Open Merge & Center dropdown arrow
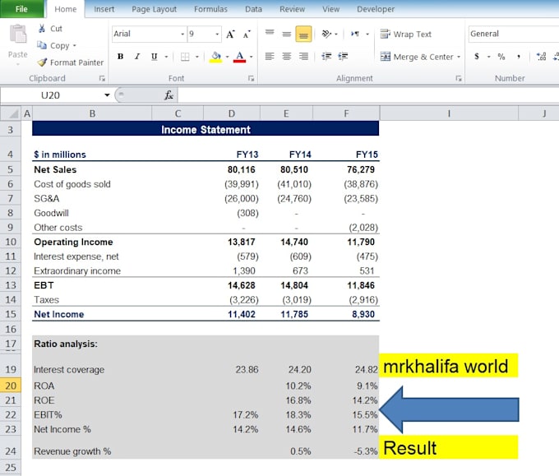 tap(459, 57)
